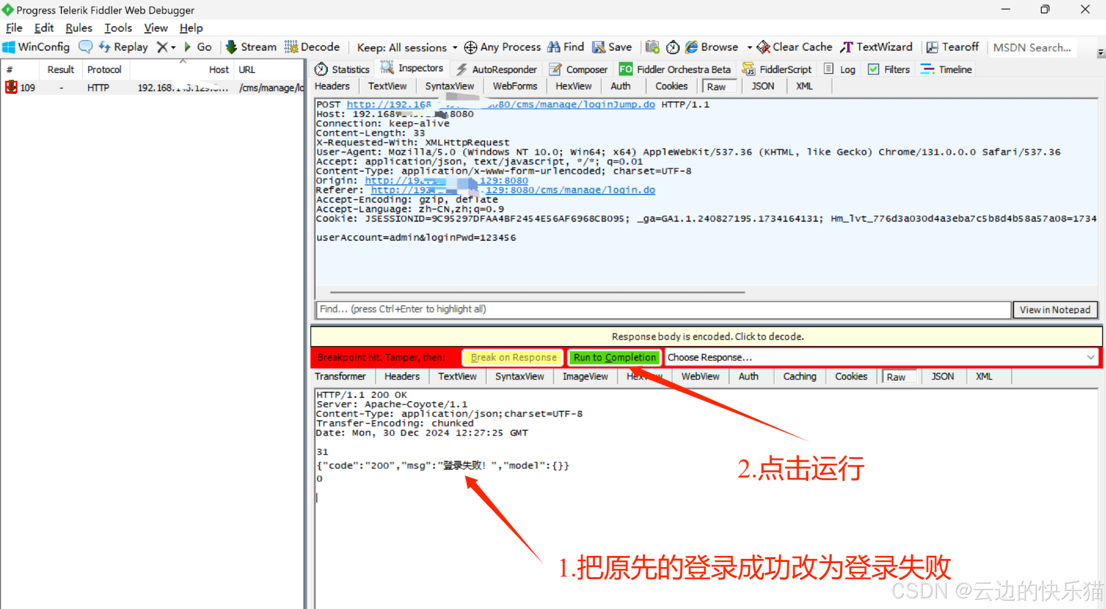Click the WinConfig toolbar icon
The height and width of the screenshot is (609, 1106).
(x=9, y=47)
